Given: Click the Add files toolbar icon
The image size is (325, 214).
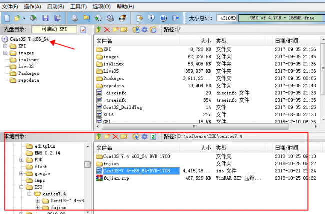Looking at the screenshot, I should pos(140,18).
